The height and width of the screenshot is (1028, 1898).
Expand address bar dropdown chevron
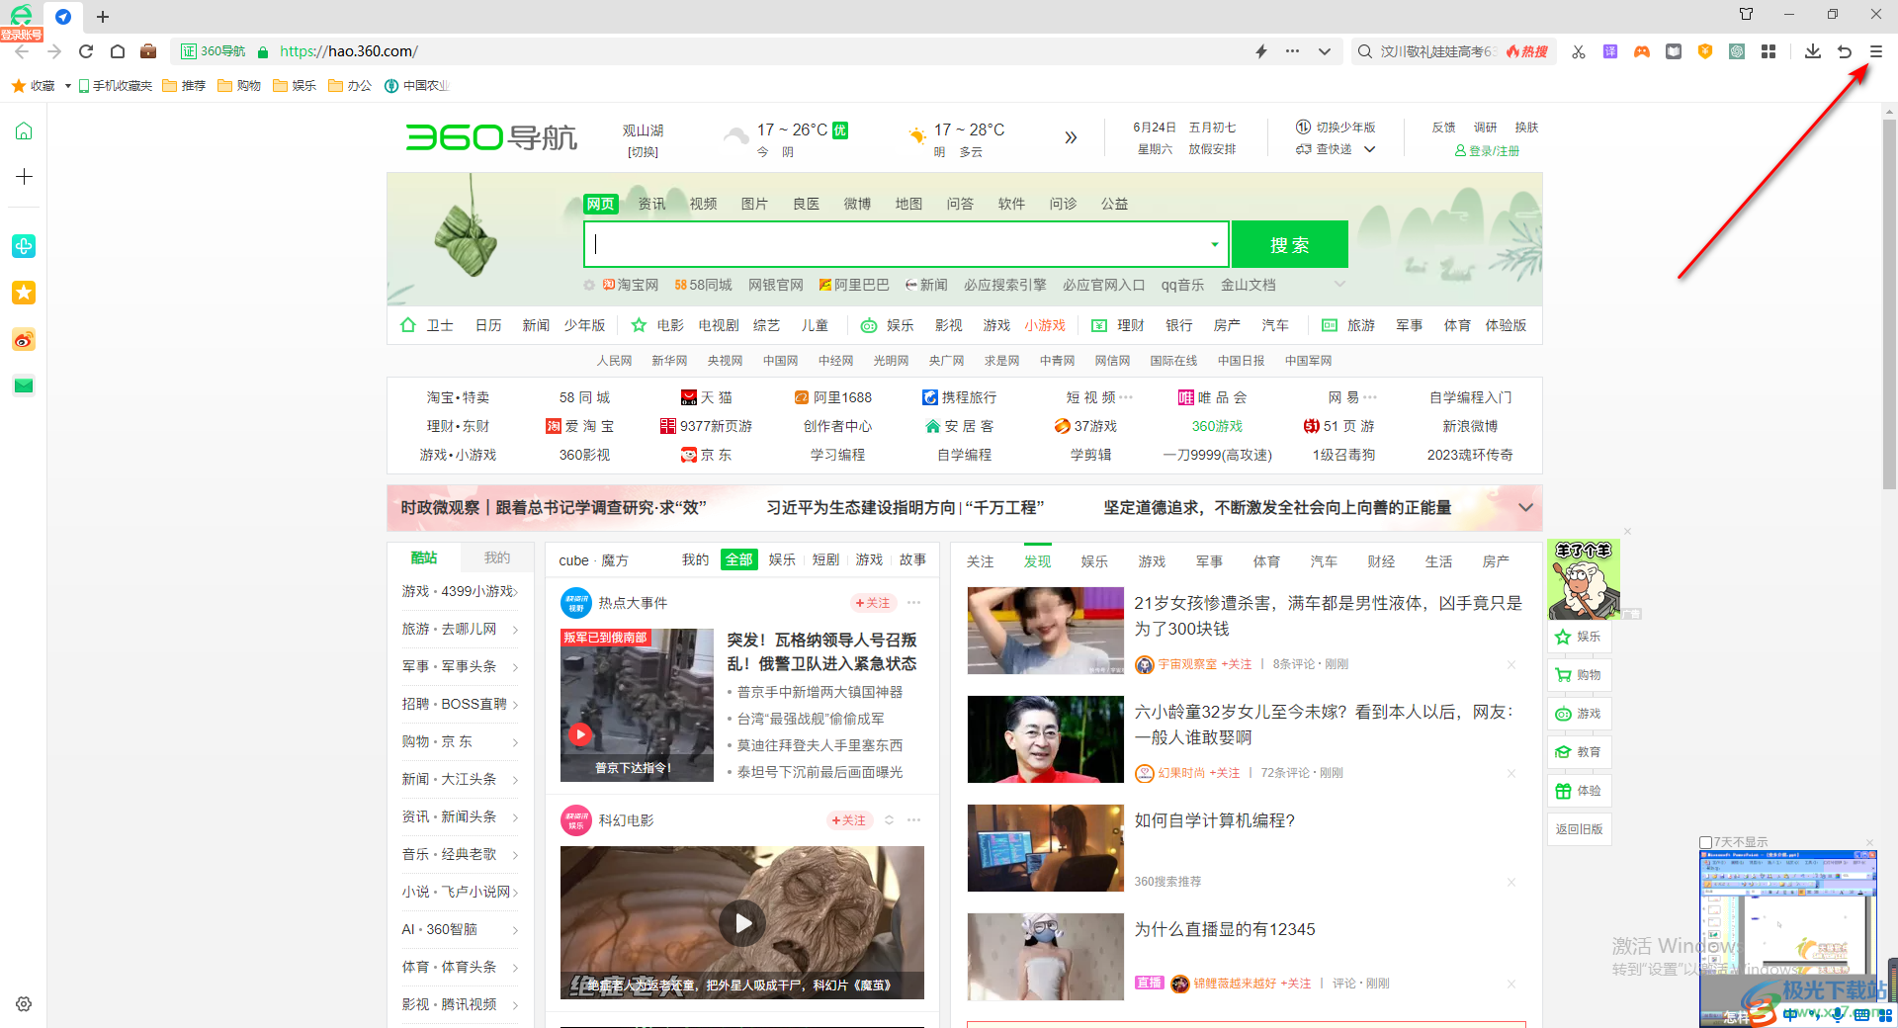pyautogui.click(x=1325, y=51)
